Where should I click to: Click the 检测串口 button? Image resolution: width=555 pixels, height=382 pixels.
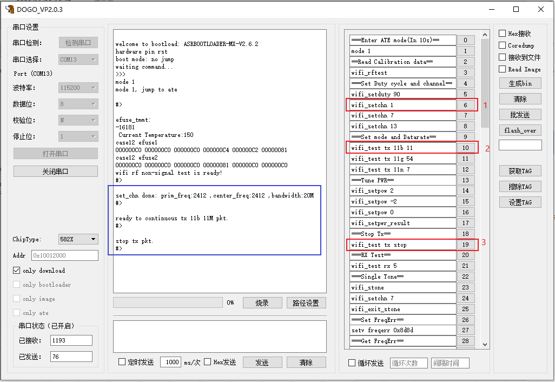point(78,43)
